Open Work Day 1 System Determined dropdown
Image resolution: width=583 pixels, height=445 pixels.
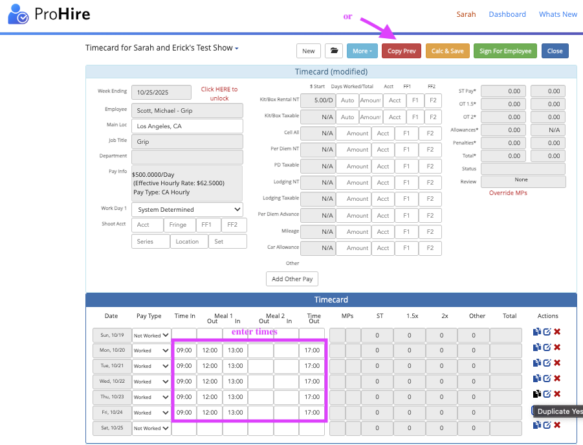pos(188,209)
